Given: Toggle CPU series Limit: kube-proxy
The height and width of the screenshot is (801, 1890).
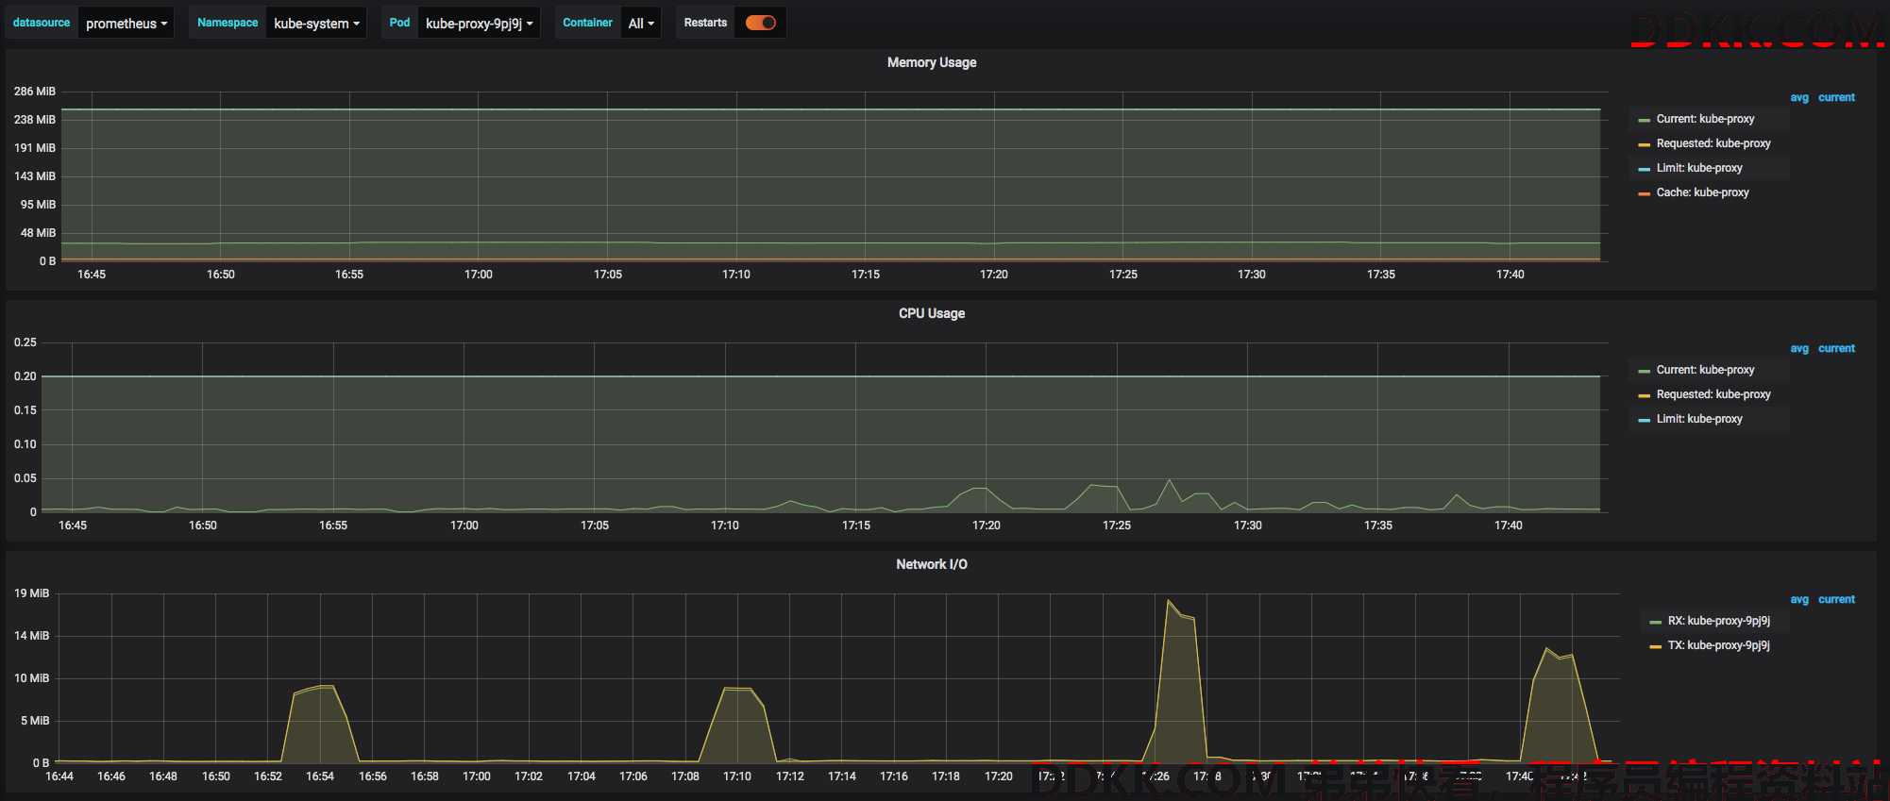Looking at the screenshot, I should click(1699, 419).
